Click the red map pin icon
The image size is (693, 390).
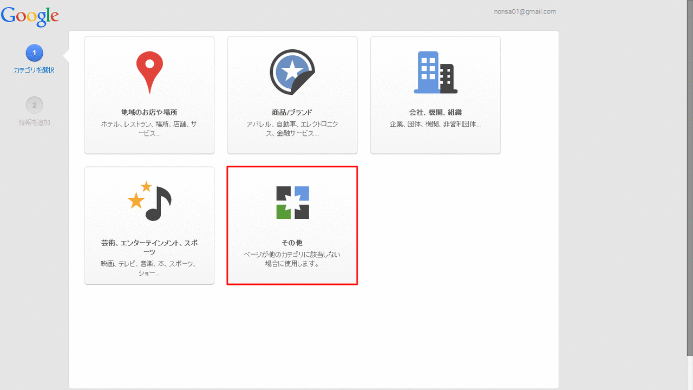pos(149,73)
